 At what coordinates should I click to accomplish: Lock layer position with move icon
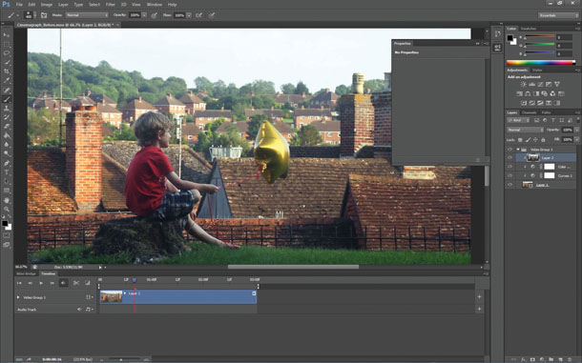(535, 140)
